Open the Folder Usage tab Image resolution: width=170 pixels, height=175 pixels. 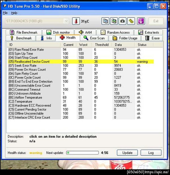coord(125,38)
